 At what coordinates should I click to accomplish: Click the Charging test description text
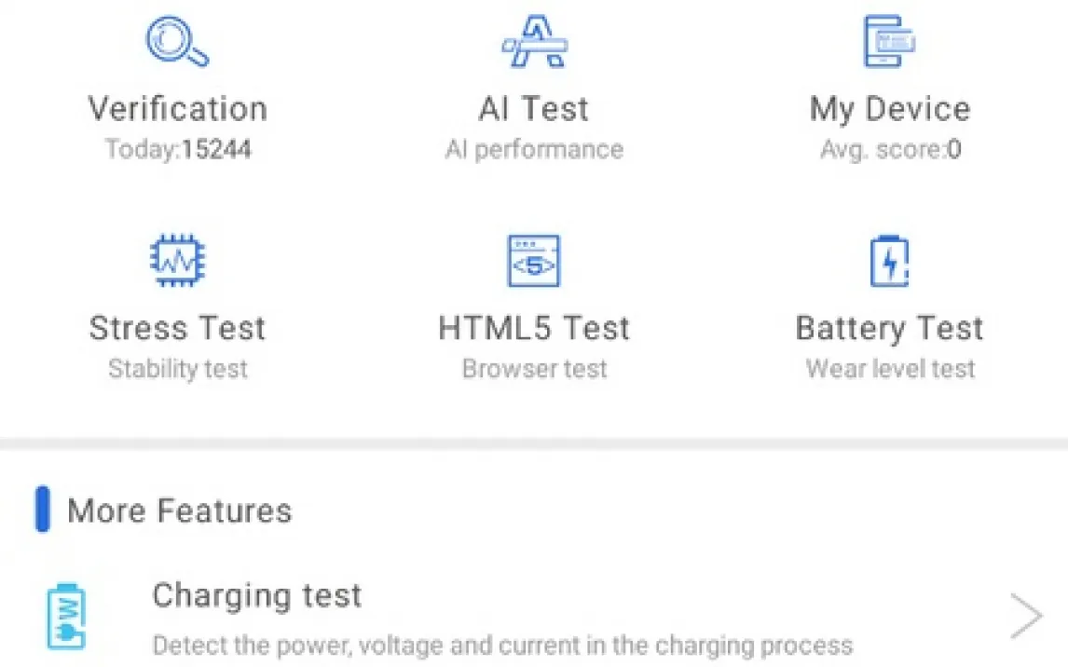[x=502, y=645]
